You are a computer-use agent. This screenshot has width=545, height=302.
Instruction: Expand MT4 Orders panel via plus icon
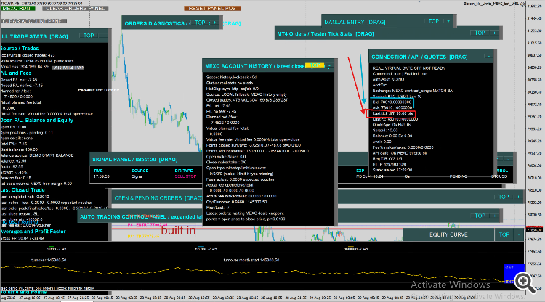pyautogui.click(x=494, y=33)
